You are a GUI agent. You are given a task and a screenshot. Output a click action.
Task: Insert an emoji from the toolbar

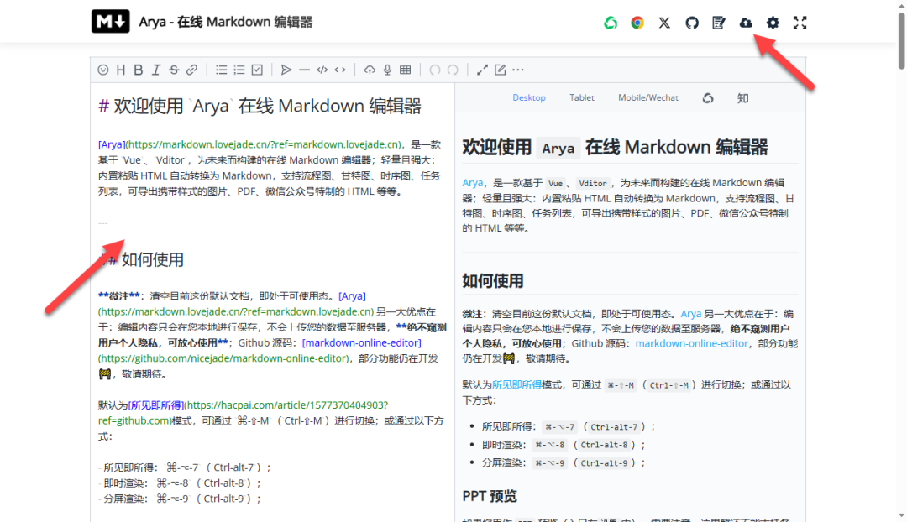(x=104, y=70)
